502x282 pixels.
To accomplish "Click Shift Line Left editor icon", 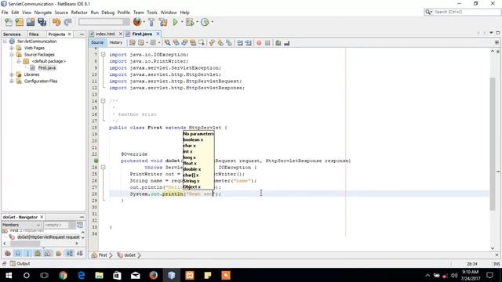I will pos(240,43).
